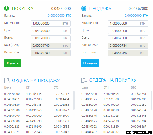Click the green Купить button

[13, 63]
